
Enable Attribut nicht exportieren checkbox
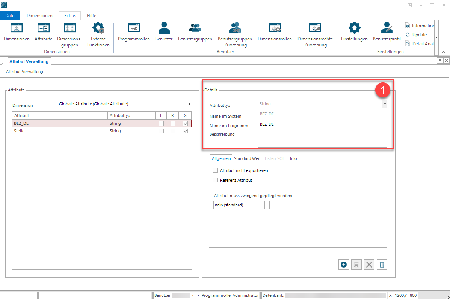[x=216, y=170]
